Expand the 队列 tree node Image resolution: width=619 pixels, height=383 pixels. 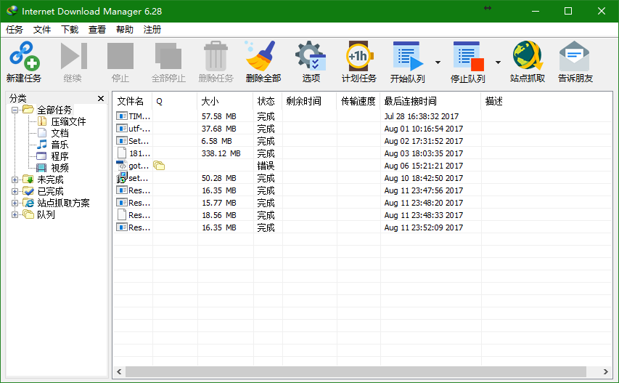[x=15, y=214]
